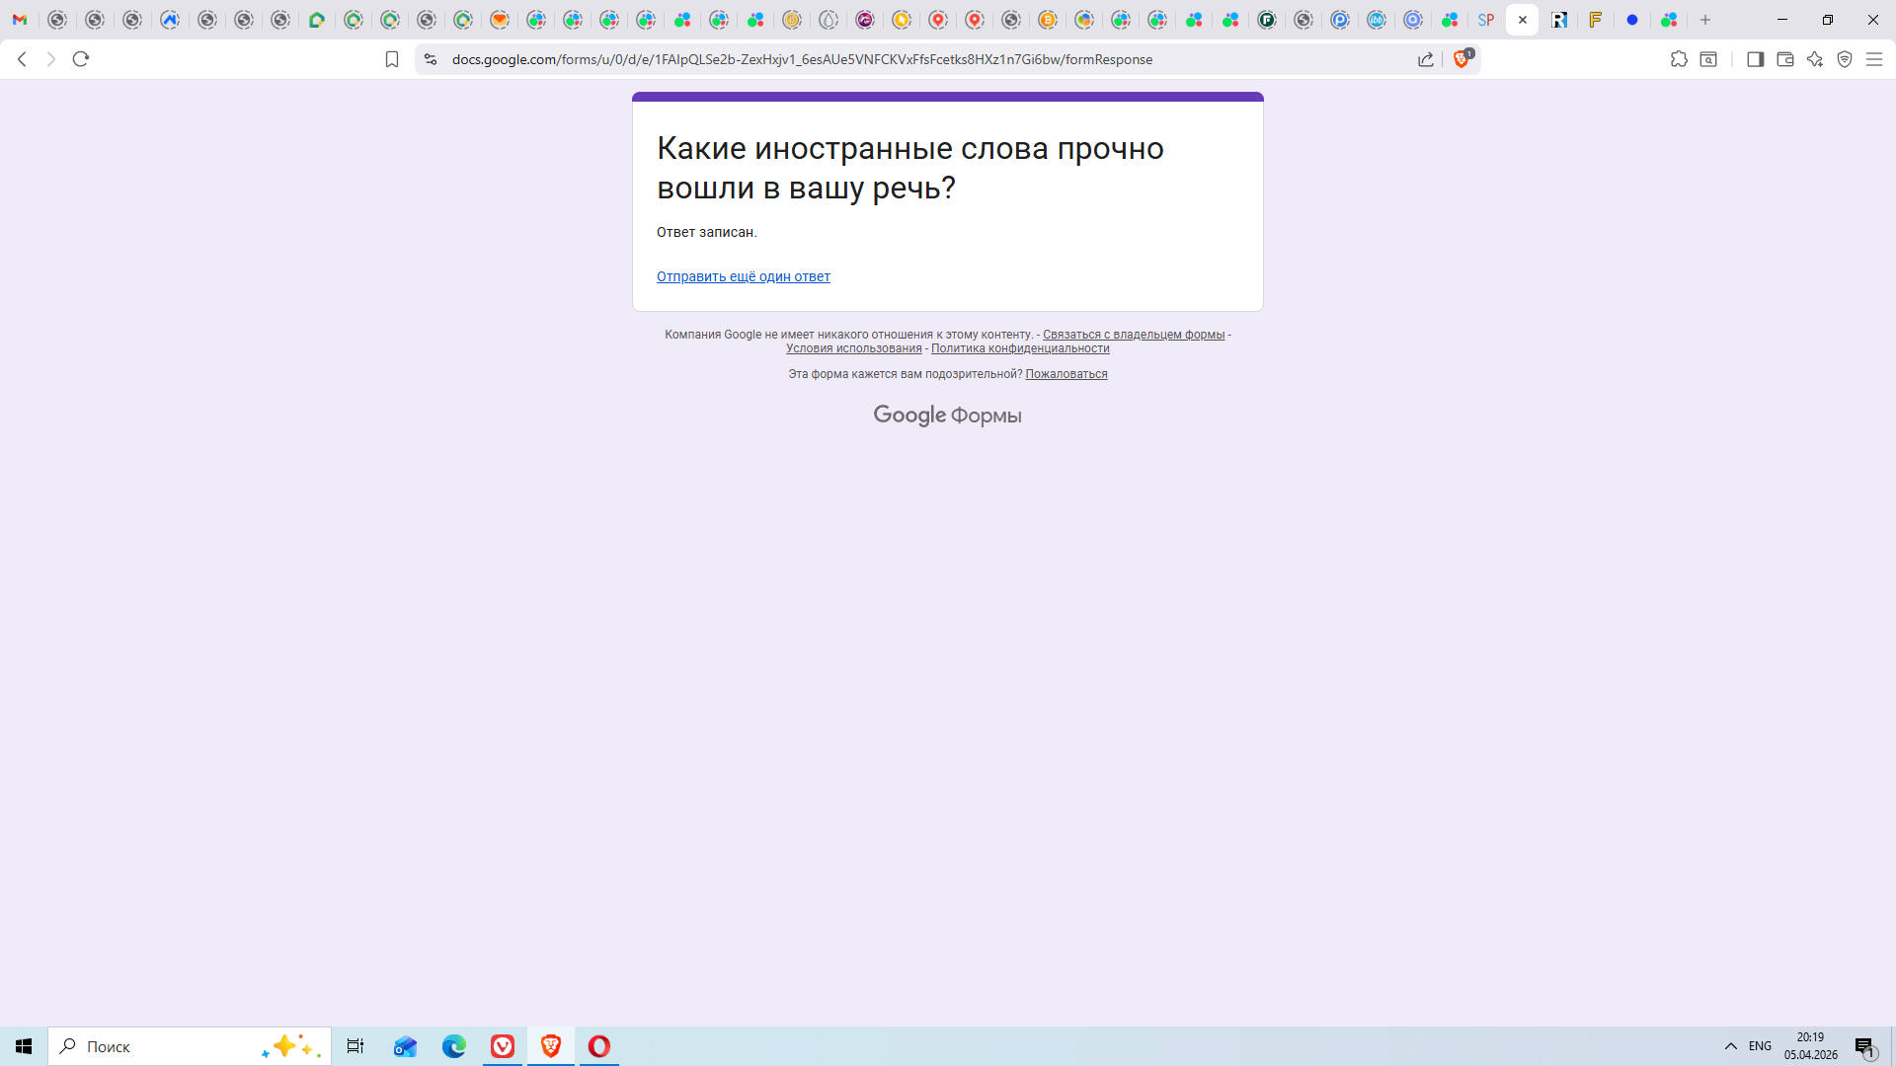Viewport: 1896px width, 1066px height.
Task: Click the address bar URL field
Action: [802, 59]
